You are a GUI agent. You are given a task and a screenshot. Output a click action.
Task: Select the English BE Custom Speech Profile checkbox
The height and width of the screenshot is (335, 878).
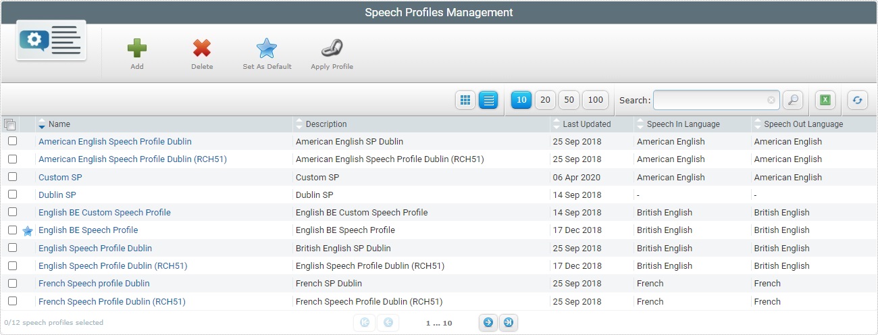12,212
